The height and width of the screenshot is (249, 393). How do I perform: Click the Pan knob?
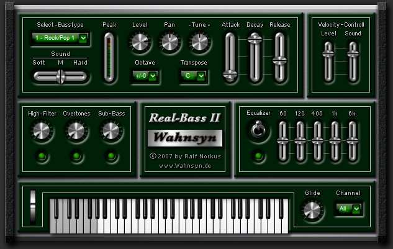pyautogui.click(x=169, y=42)
